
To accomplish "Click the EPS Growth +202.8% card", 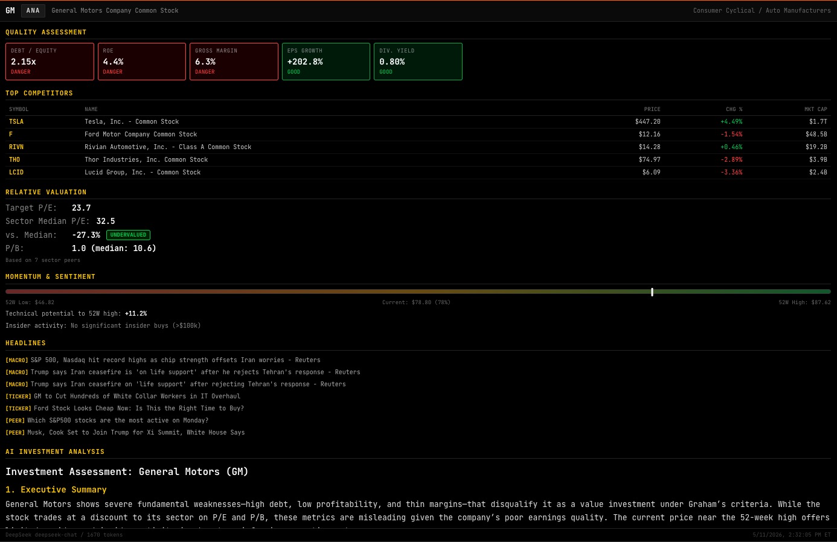I will (326, 62).
